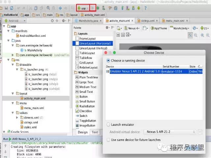Click the Help question mark icon
The image size is (211, 158).
point(145,8)
